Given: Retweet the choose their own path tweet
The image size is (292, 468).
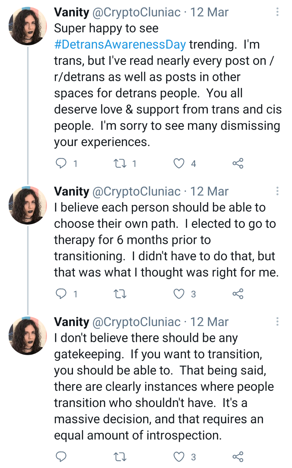Looking at the screenshot, I should click(x=119, y=294).
